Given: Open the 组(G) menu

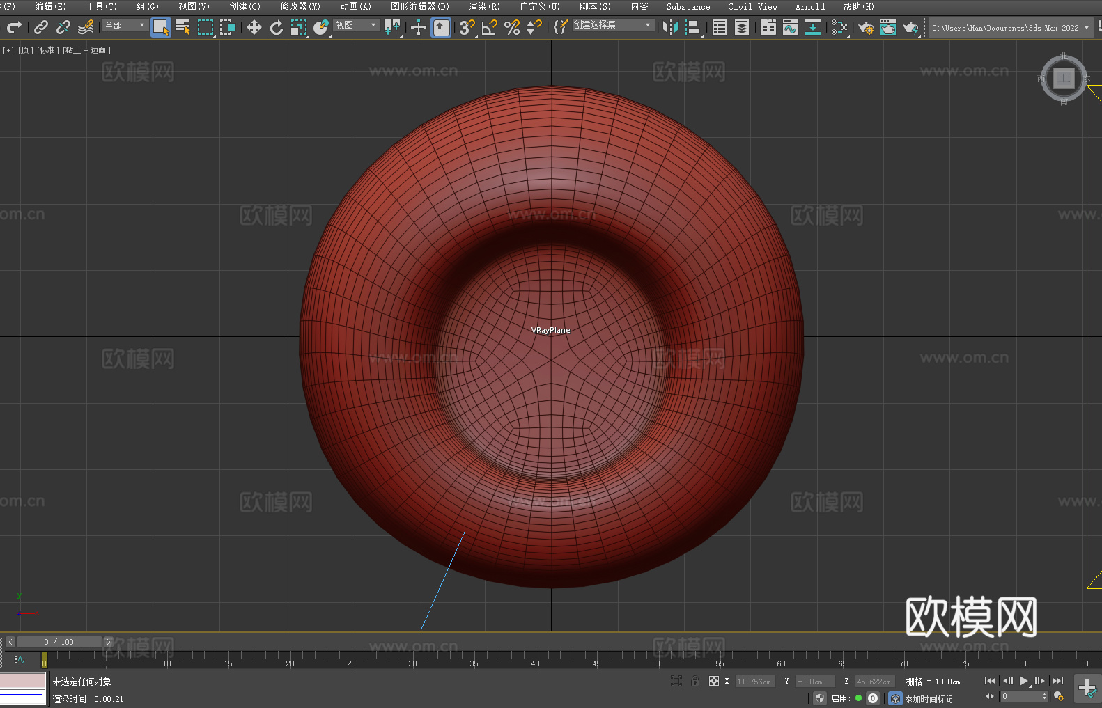Looking at the screenshot, I should pyautogui.click(x=147, y=6).
